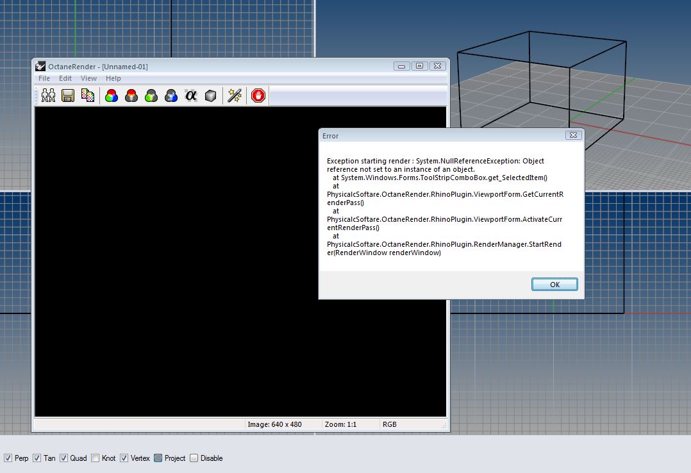691x473 pixels.
Task: Open the File menu in OctaneRender
Action: coord(44,78)
